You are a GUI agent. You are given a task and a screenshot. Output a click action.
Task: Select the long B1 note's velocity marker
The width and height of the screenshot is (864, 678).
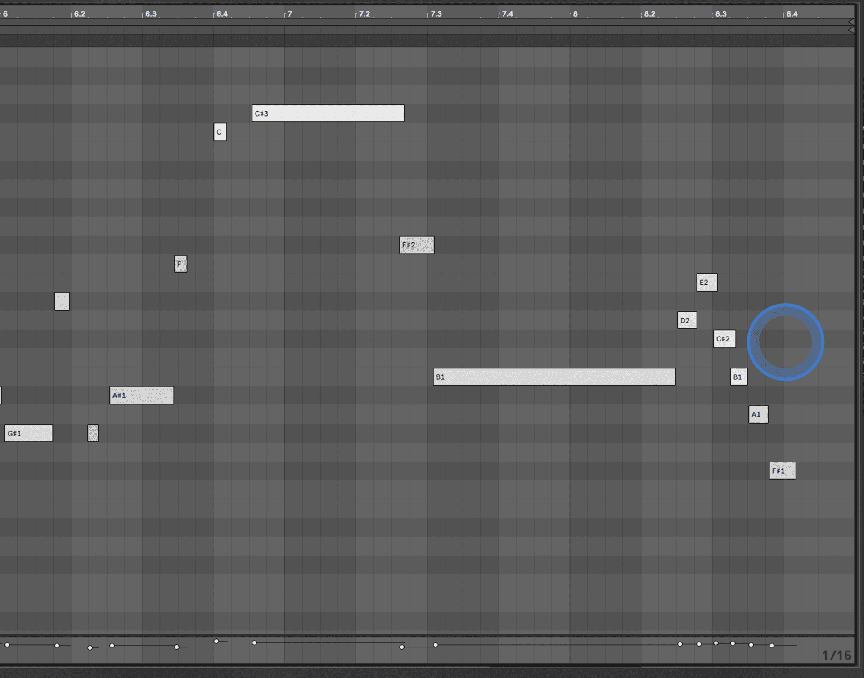pos(436,645)
